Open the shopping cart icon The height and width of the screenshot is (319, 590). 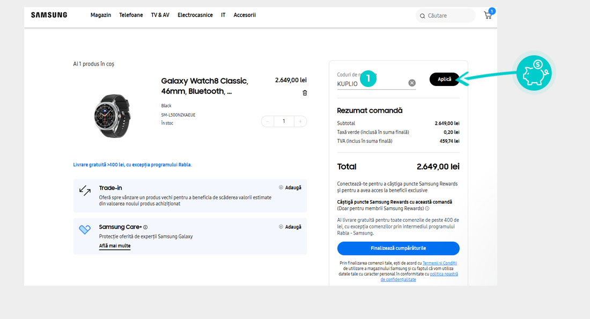coord(488,15)
